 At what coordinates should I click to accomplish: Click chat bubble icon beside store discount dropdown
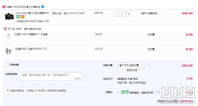(149, 65)
